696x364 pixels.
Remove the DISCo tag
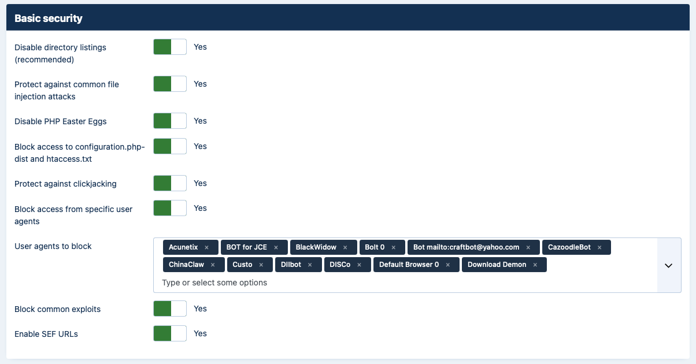point(360,265)
